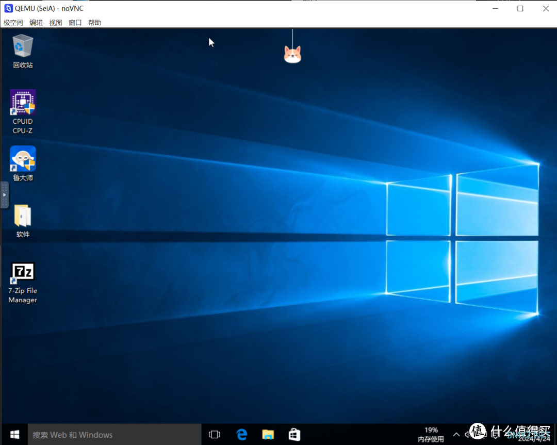Open Task View from the taskbar

click(214, 434)
